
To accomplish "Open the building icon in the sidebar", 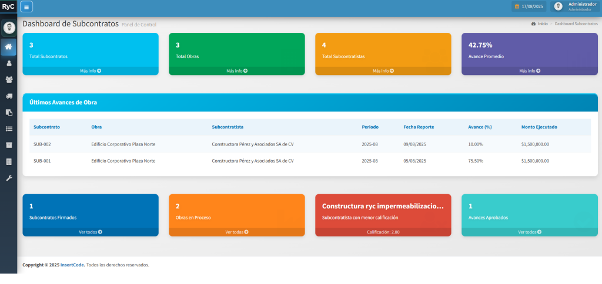I will [8, 161].
